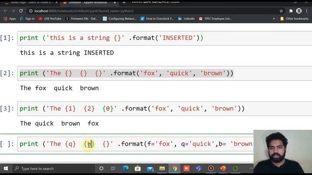Launch Microsoft Edge from the taskbar

coord(126,169)
